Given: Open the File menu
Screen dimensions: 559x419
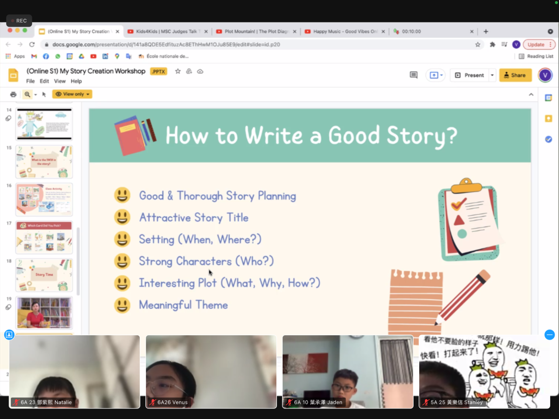Looking at the screenshot, I should (30, 81).
